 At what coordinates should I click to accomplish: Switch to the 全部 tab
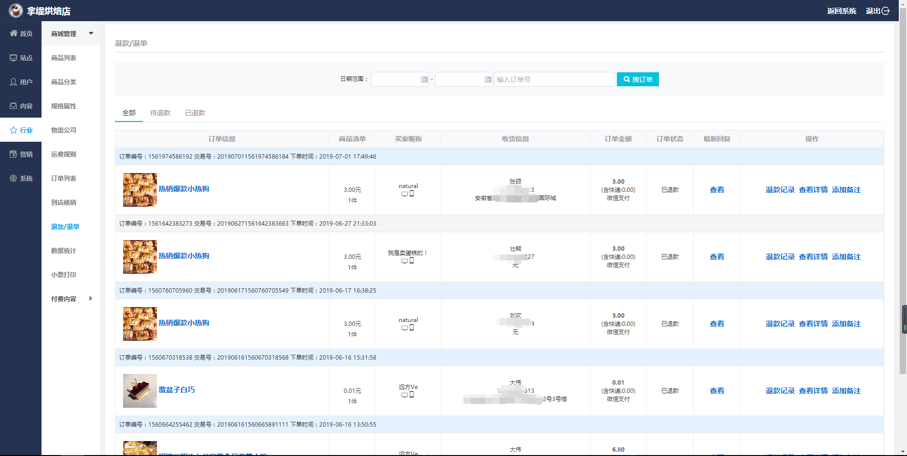tap(129, 113)
